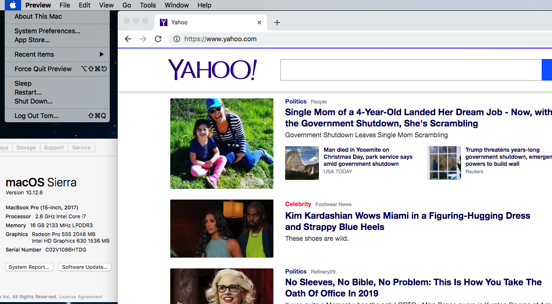Click Politics label above Single Mom story
Viewport: 552px width, 304px height.
(296, 102)
